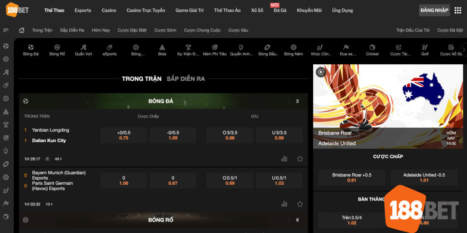Viewport: 467px width, 233px height.
Task: Click the ĐĂNG NHẬP login button
Action: pyautogui.click(x=434, y=10)
